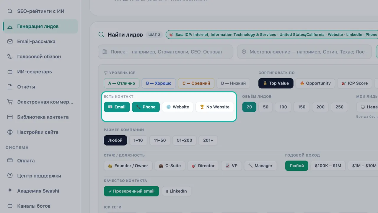Choose $100K – $1M annual revenue
Image resolution: width=378 pixels, height=213 pixels.
[x=328, y=166]
